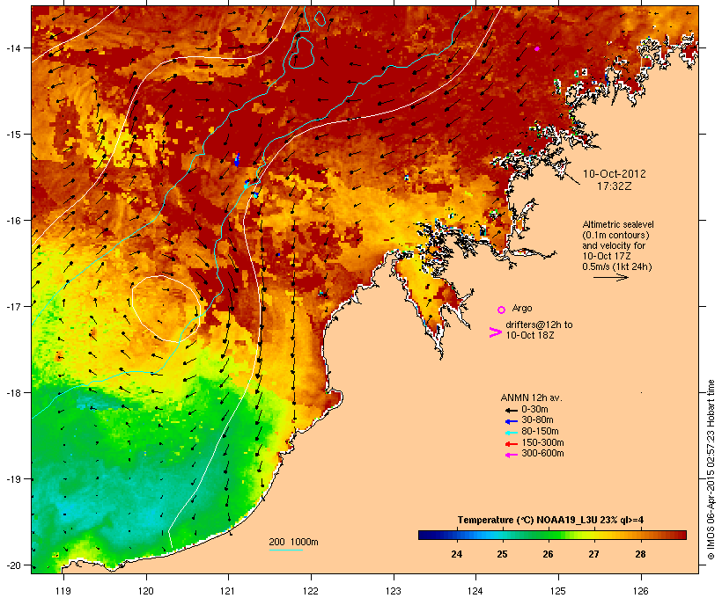This screenshot has width=722, height=598.
Task: Click the dark blue end of temperature colorbar
Action: point(425,535)
